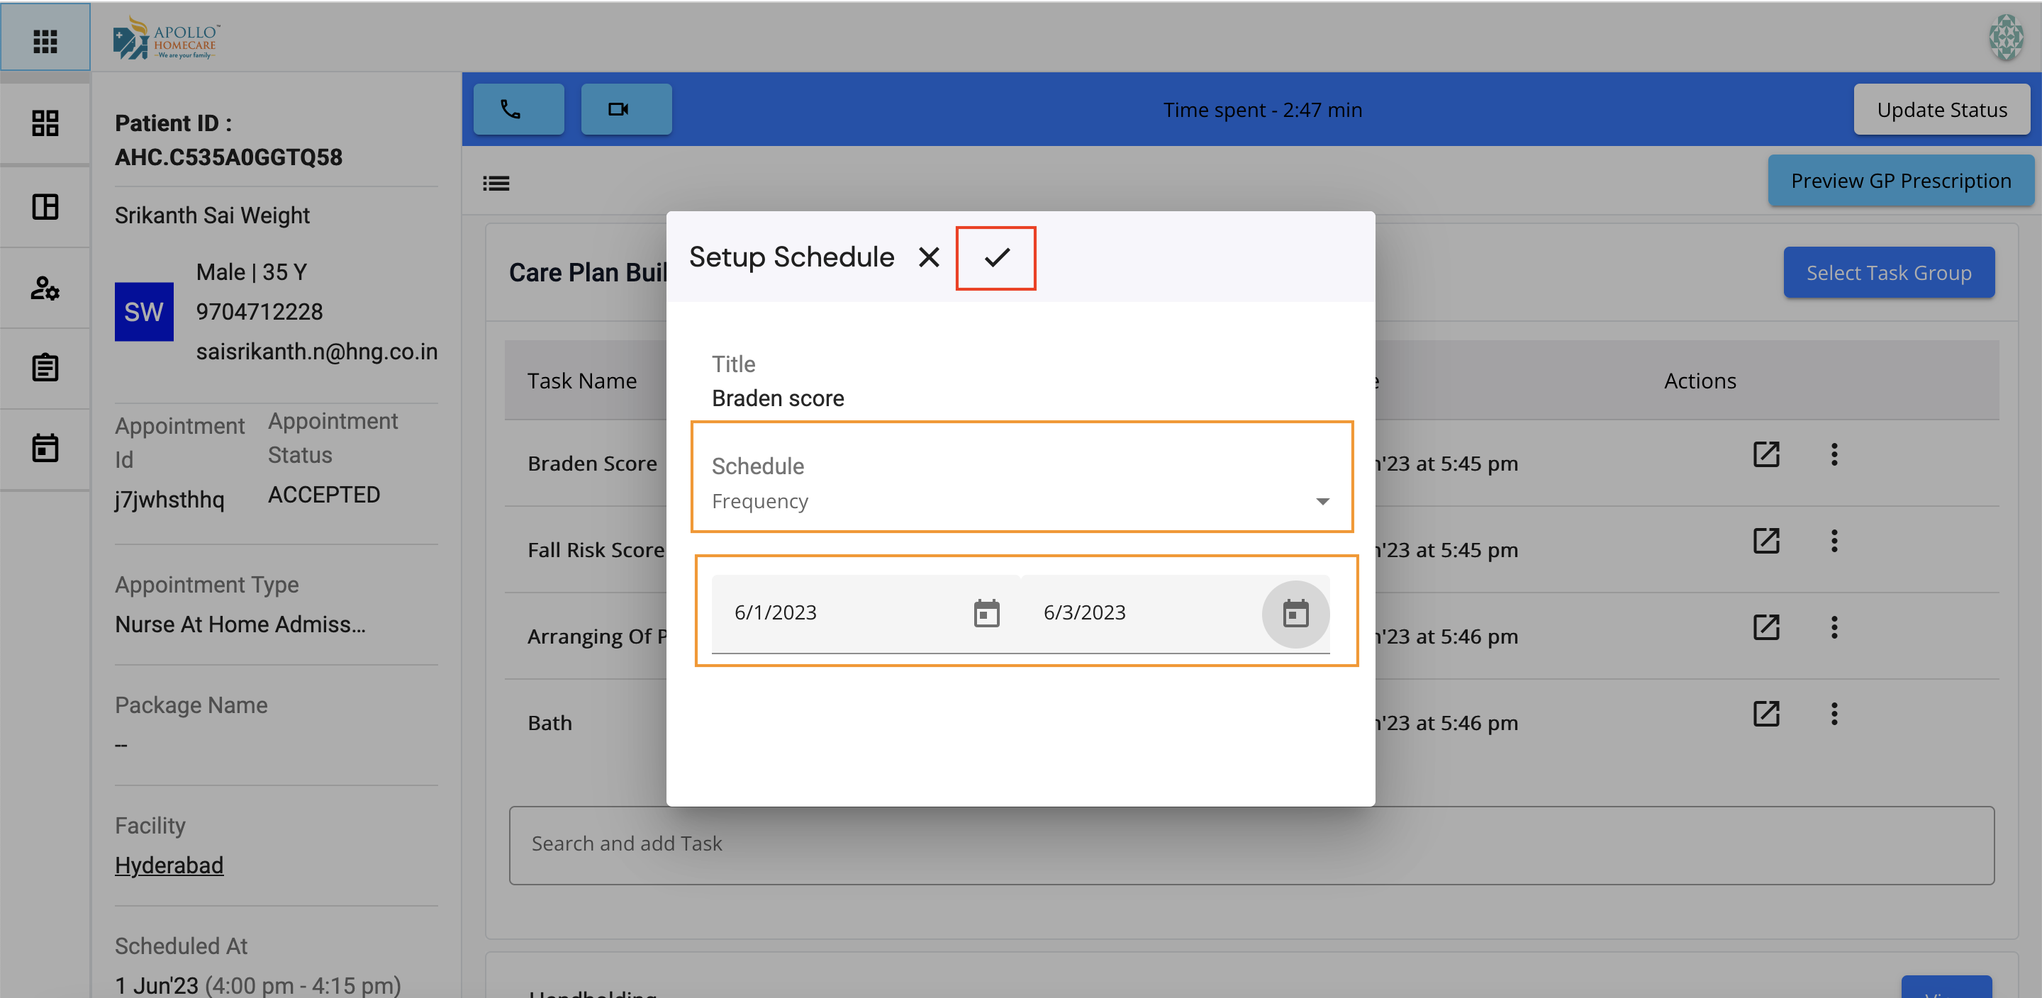
Task: Confirm schedule with checkmark icon
Action: (995, 257)
